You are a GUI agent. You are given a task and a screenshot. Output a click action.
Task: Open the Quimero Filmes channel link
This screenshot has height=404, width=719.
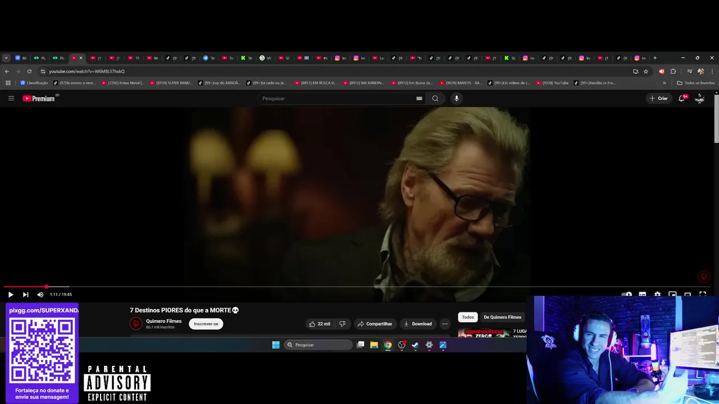(163, 322)
